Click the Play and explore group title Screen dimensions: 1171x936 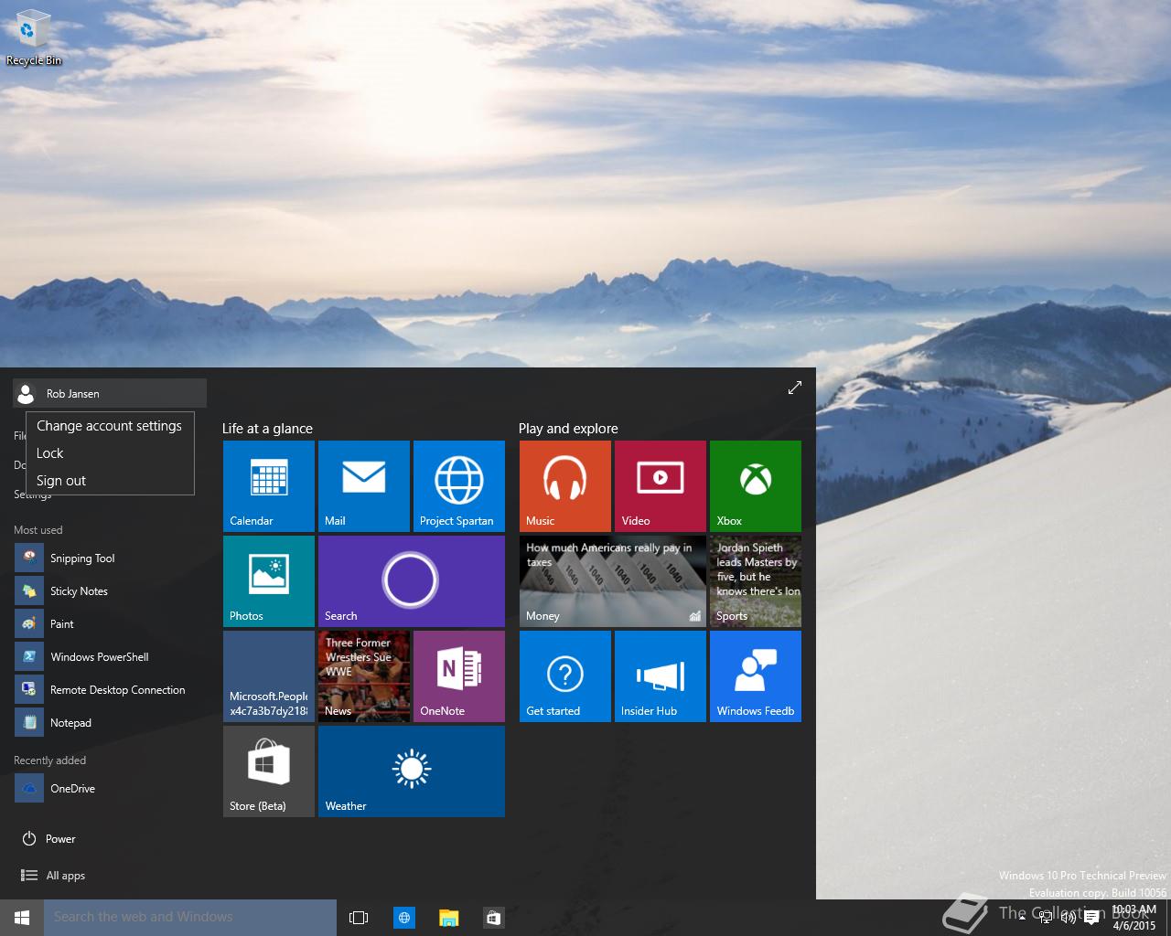[568, 429]
